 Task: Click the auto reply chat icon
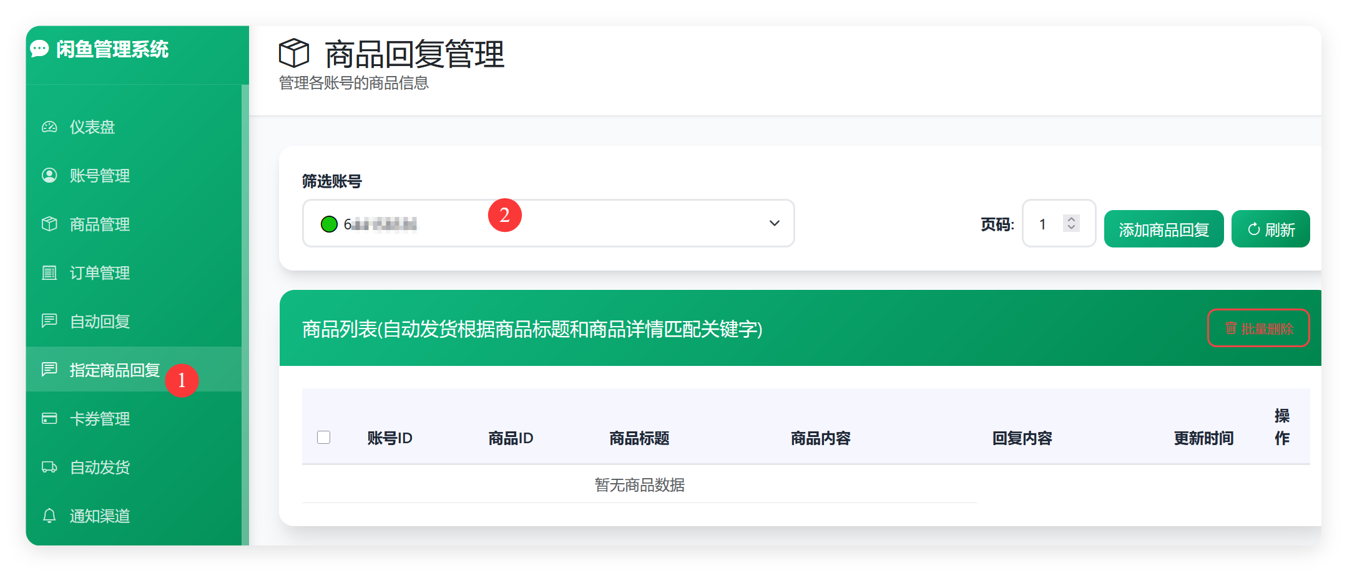49,321
